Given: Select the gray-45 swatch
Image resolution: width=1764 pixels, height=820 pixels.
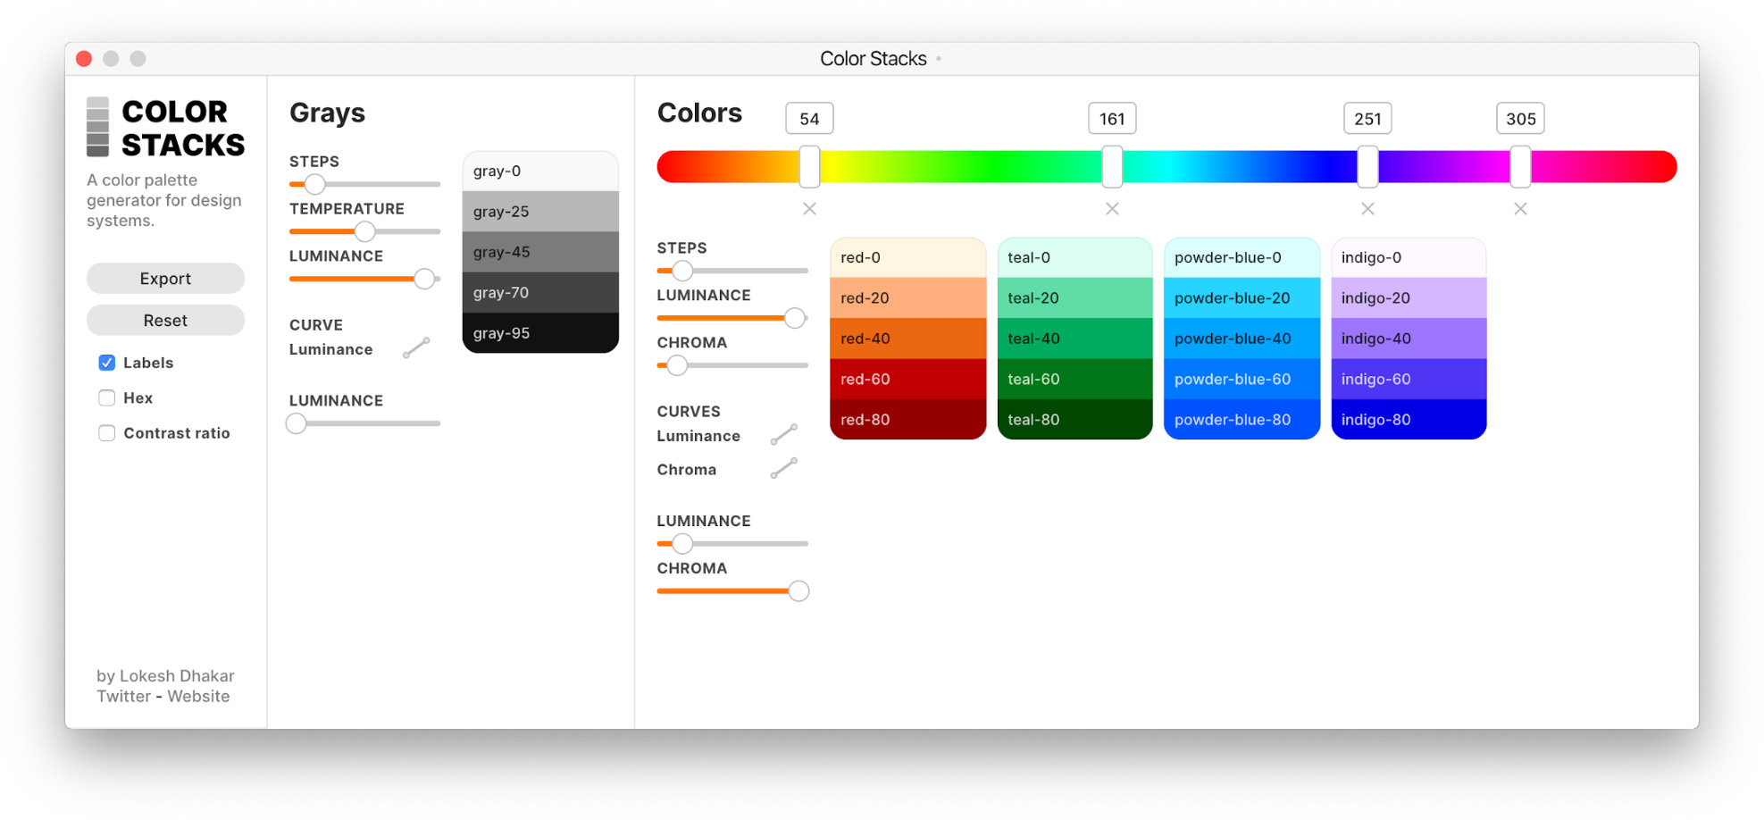Looking at the screenshot, I should (x=540, y=252).
